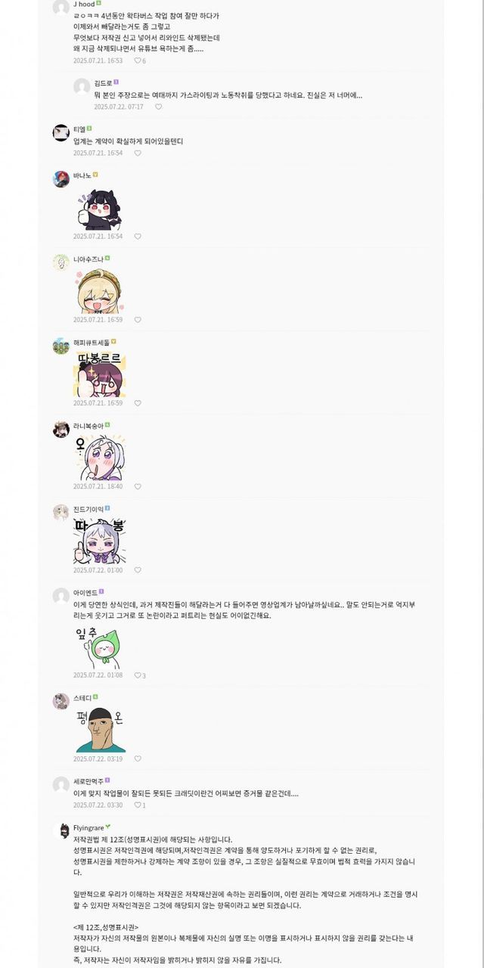The width and height of the screenshot is (484, 968).
Task: Click the 딱봉르르 sticker image
Action: pos(99,374)
